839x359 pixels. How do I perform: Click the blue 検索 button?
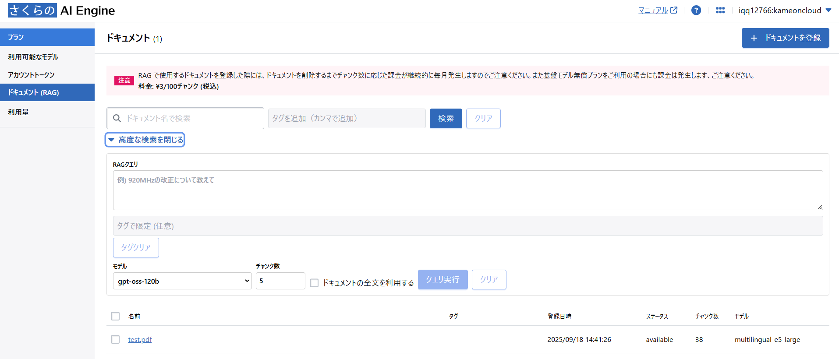446,118
